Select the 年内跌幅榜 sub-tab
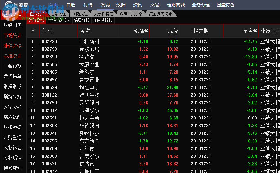Screen dimensions: 280x173 coord(103,20)
